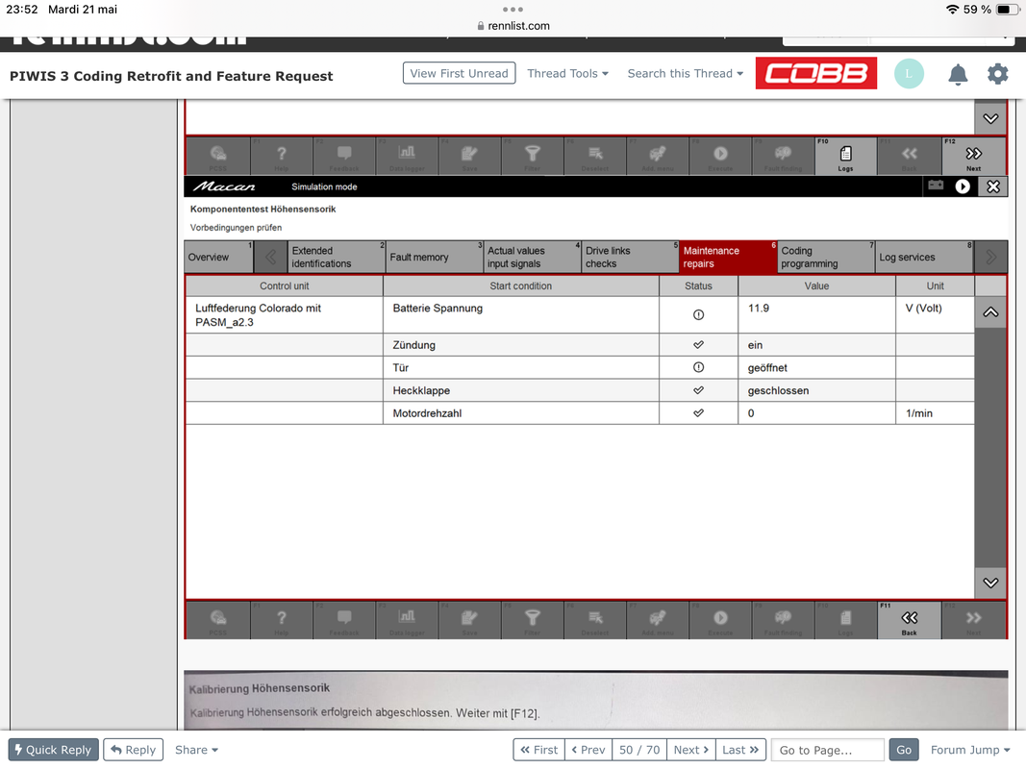Click the F12 Next icon above the Macan bar
This screenshot has height=769, width=1026.
coord(973,156)
